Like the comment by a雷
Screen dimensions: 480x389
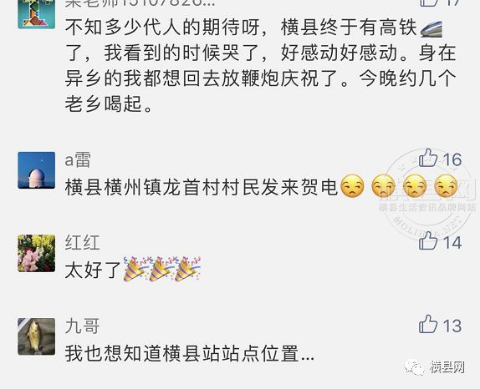(427, 158)
